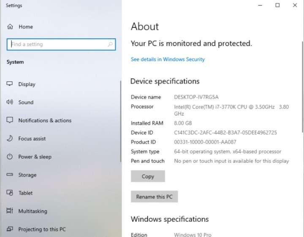304x237 pixels.
Task: Click the search magnifier icon
Action: coord(110,44)
